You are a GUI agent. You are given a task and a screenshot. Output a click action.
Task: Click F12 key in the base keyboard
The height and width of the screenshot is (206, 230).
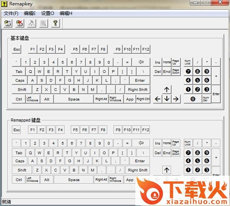click(x=146, y=49)
